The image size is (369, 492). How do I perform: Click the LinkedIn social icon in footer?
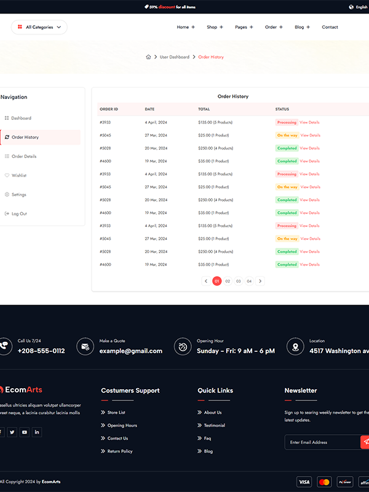click(x=37, y=432)
